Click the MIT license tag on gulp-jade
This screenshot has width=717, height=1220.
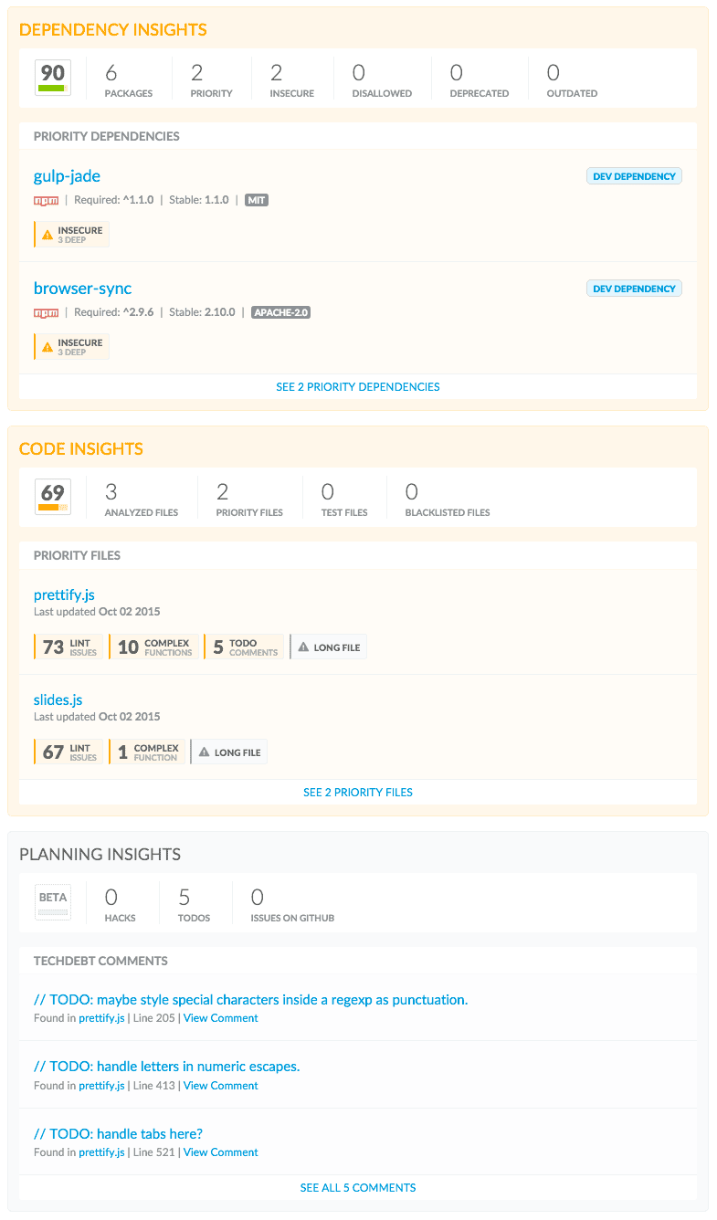click(257, 200)
